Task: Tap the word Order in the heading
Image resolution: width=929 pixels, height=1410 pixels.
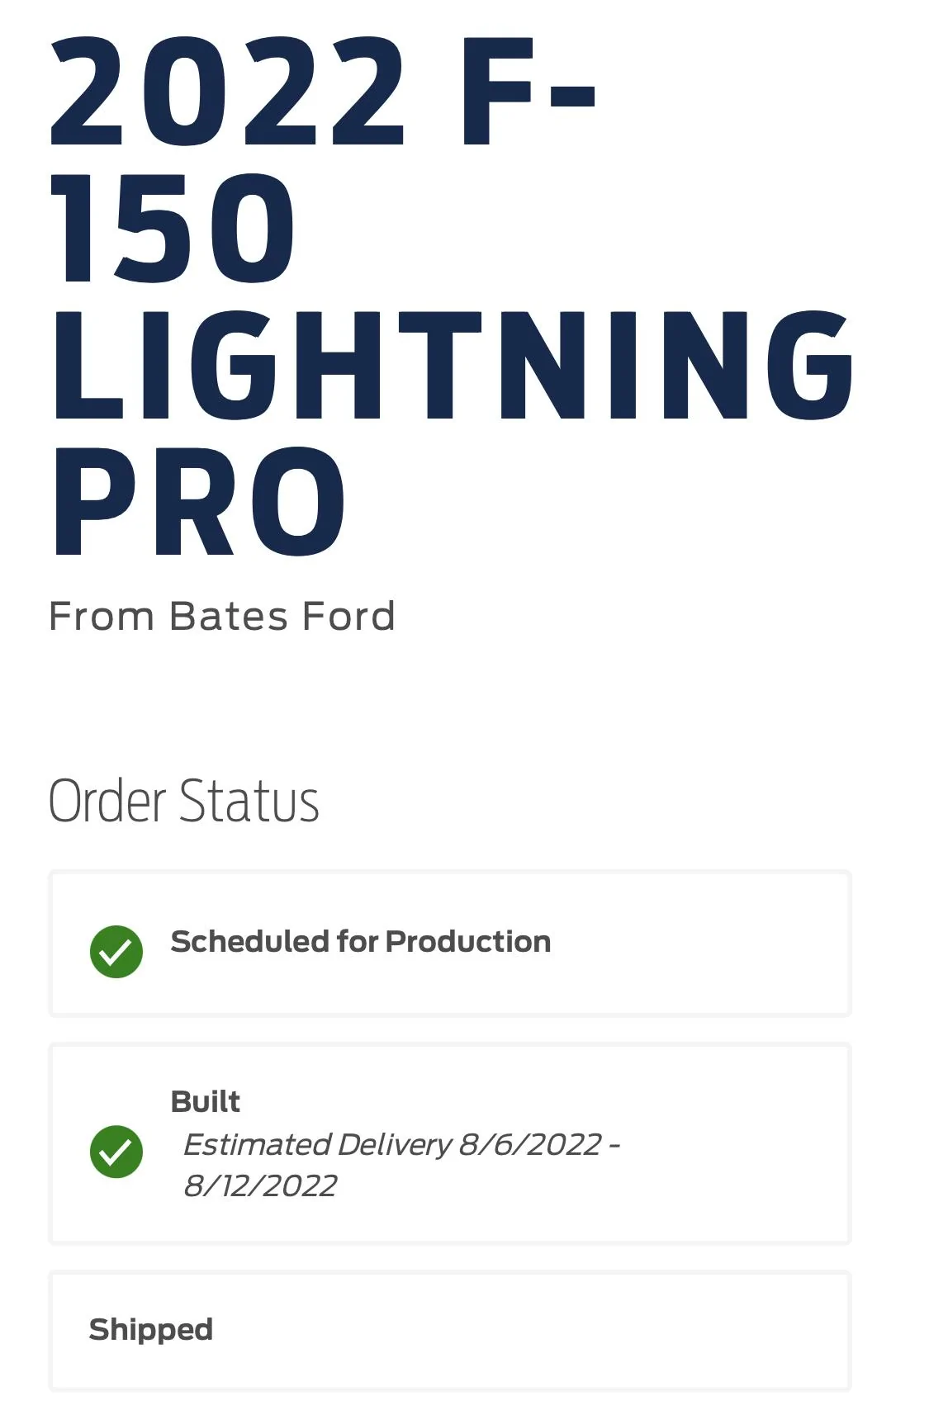Action: [107, 801]
